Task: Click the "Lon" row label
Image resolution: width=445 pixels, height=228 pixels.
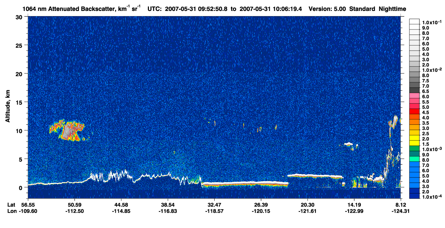Action: 11,211
